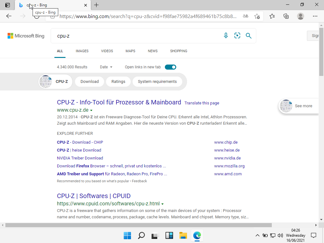Open the Windows Start menu
Viewport: 324px width, 243px height.
click(127, 235)
